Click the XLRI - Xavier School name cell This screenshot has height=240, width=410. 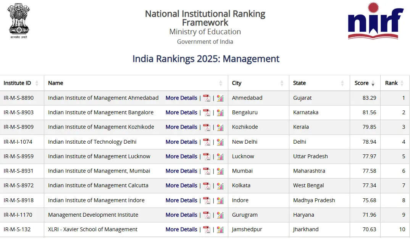coord(93,230)
